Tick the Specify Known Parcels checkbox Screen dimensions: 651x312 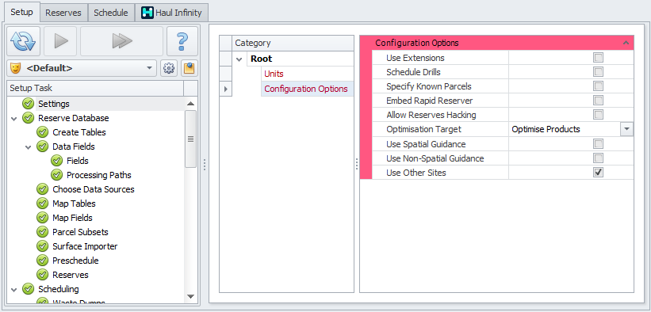tap(599, 86)
